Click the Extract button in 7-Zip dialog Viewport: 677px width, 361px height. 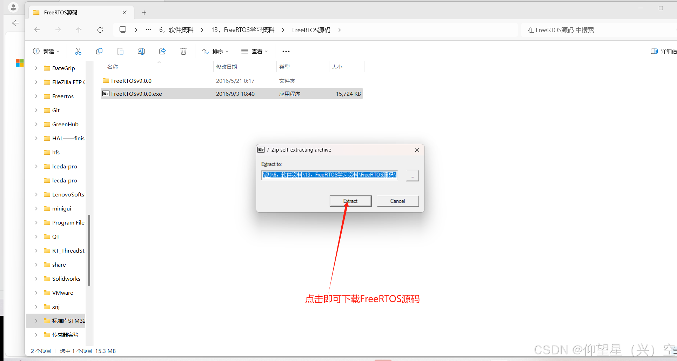(350, 201)
